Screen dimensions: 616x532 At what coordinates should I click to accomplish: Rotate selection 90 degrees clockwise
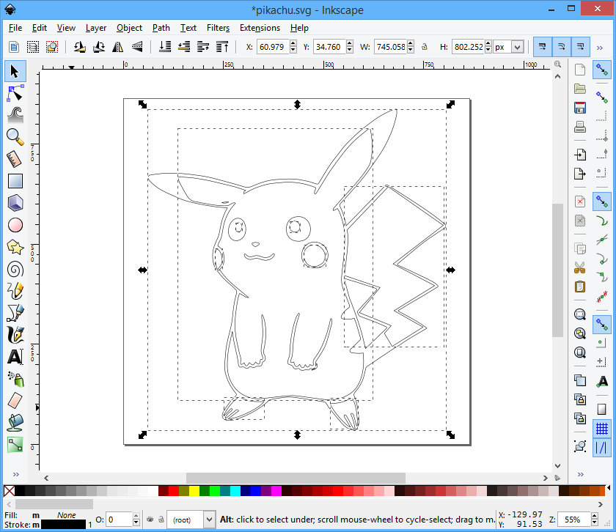[x=99, y=47]
